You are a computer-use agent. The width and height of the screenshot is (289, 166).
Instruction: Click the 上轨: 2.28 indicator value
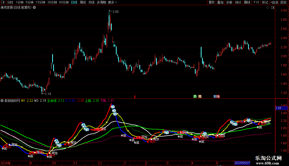pos(92,101)
